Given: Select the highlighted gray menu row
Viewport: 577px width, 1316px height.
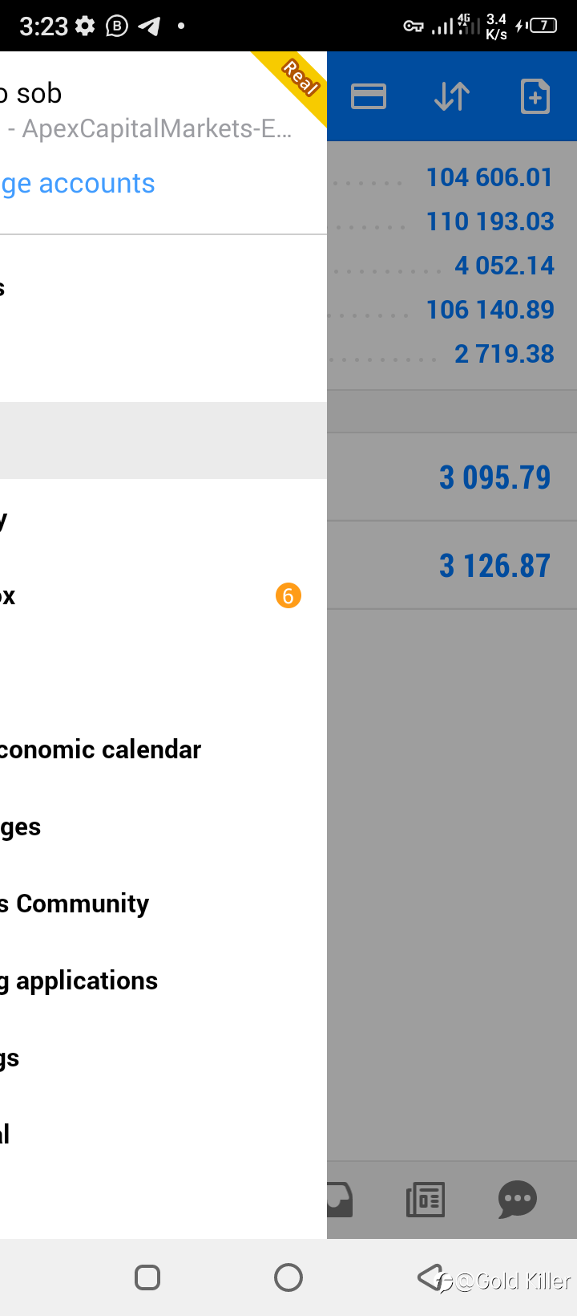Looking at the screenshot, I should click(x=163, y=441).
